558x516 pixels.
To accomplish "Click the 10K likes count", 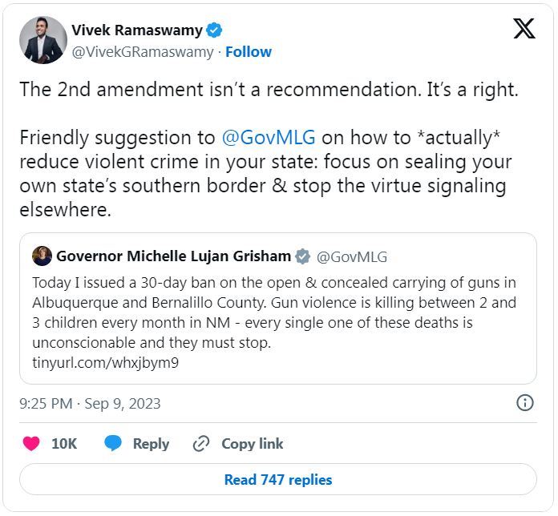I will click(64, 444).
